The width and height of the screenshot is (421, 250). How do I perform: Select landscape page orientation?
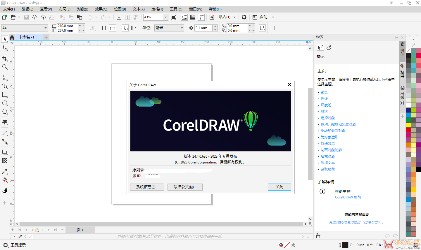pos(113,28)
